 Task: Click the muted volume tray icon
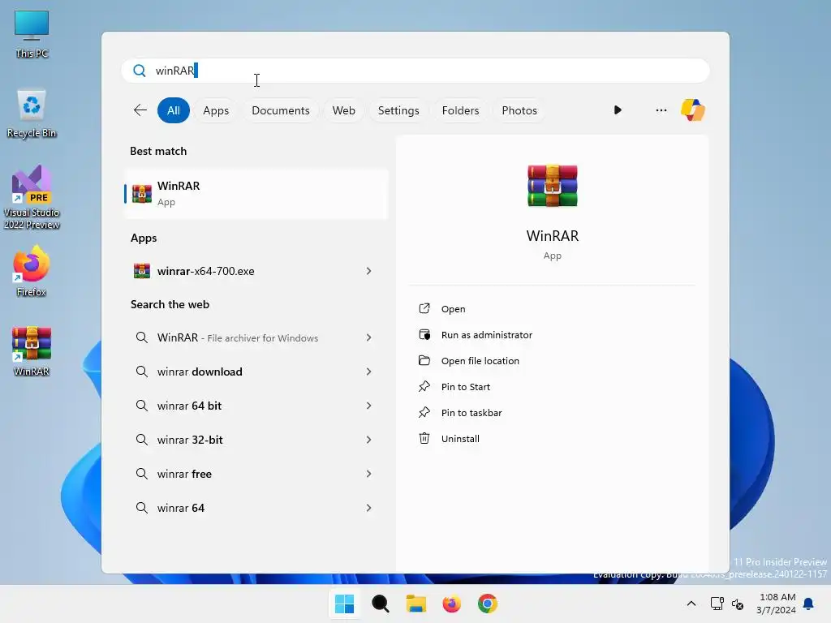point(738,604)
